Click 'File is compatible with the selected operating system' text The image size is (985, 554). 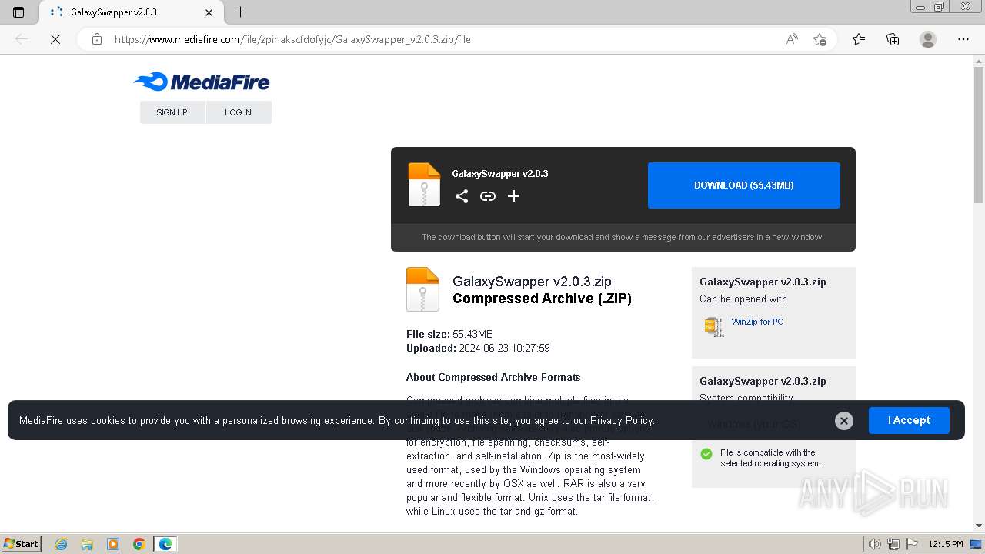(x=770, y=458)
